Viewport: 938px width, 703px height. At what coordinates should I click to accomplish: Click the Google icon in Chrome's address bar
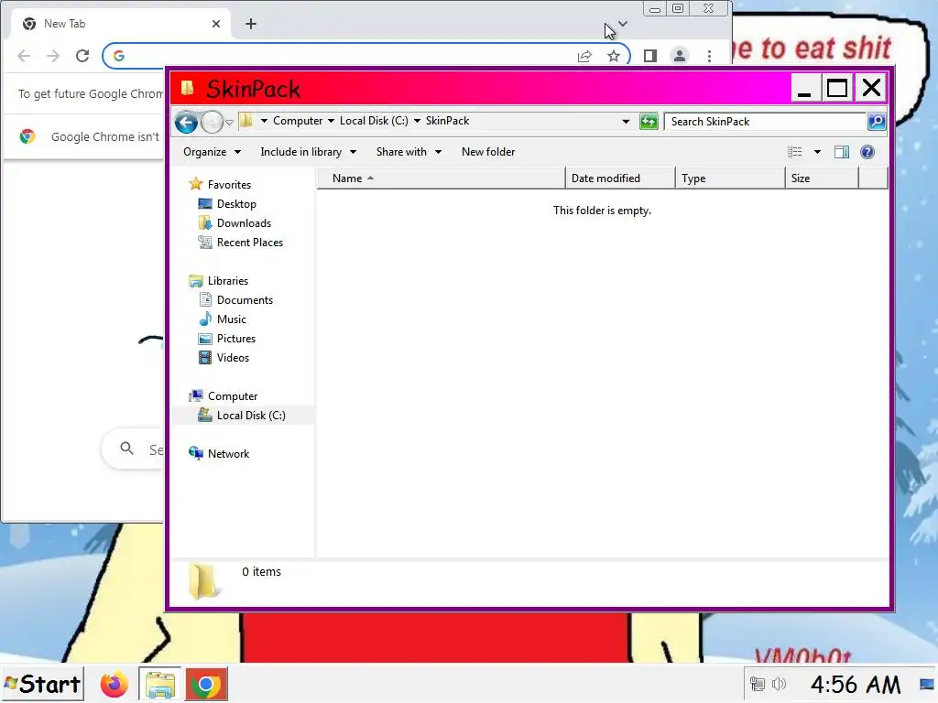tap(119, 56)
